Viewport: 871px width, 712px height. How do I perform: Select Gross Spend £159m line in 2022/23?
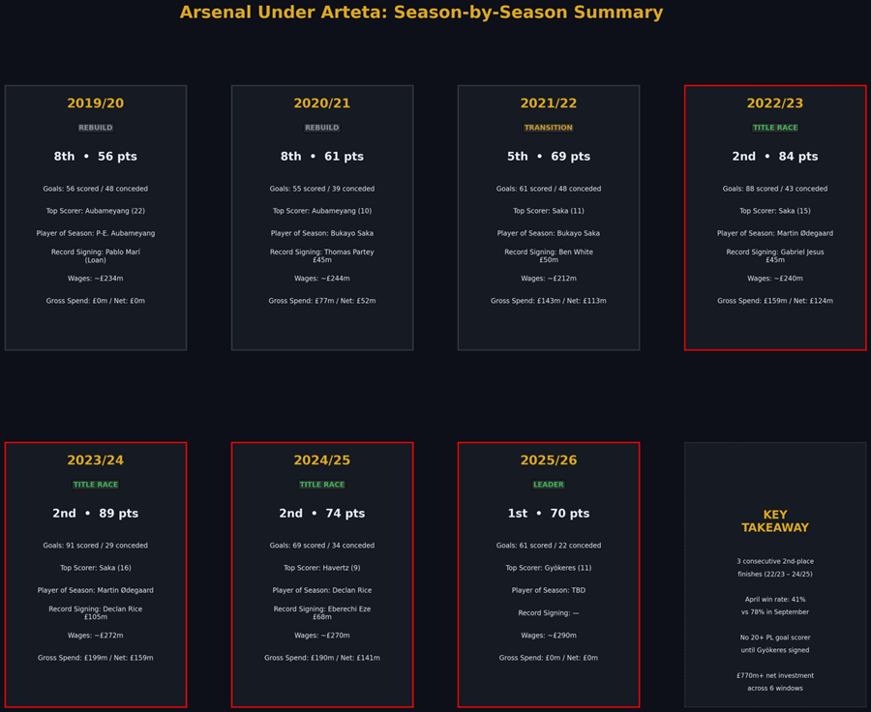coord(775,301)
